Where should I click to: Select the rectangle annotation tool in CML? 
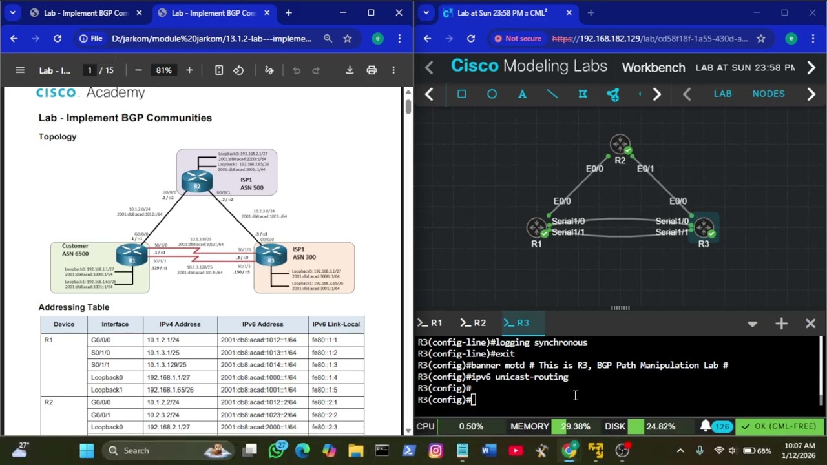click(x=461, y=94)
